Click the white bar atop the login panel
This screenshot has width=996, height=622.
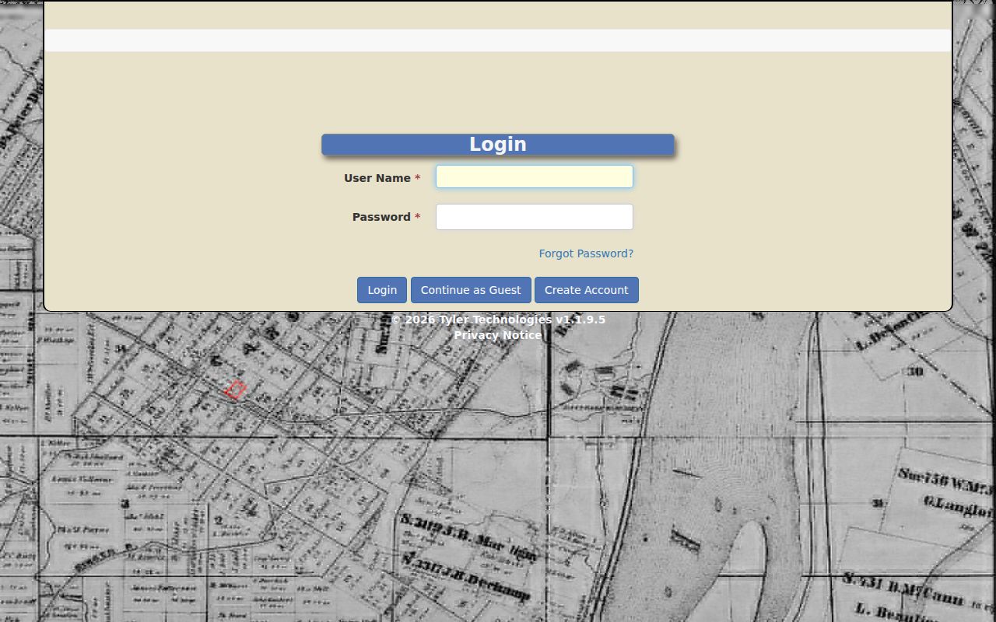coord(498,40)
